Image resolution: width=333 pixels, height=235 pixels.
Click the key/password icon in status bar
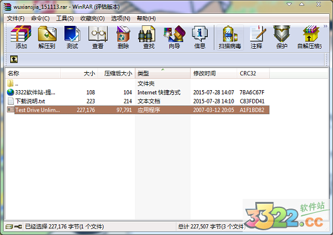(x=18, y=227)
